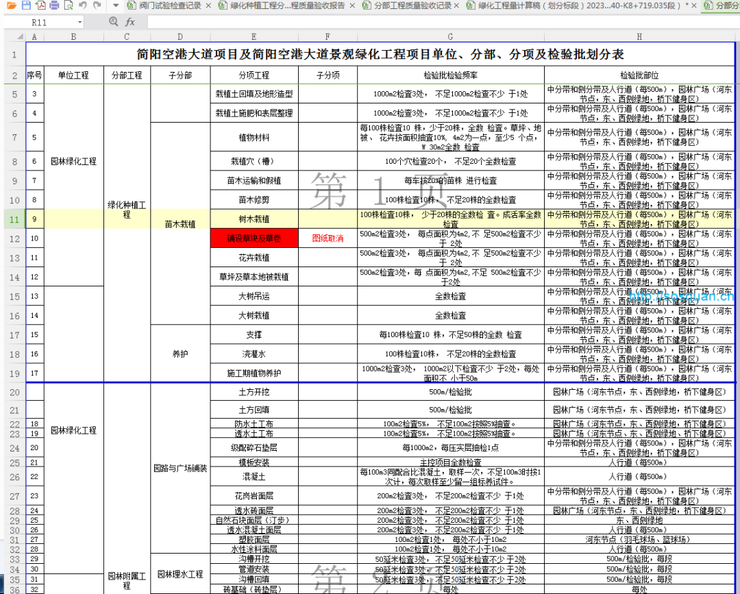Screen dimensions: 740x594
Task: Select the 苗木修剪 cell
Action: coord(254,200)
